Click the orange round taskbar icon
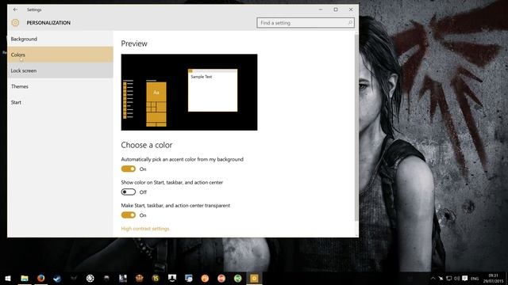Image resolution: width=508 pixels, height=285 pixels. tap(205, 278)
